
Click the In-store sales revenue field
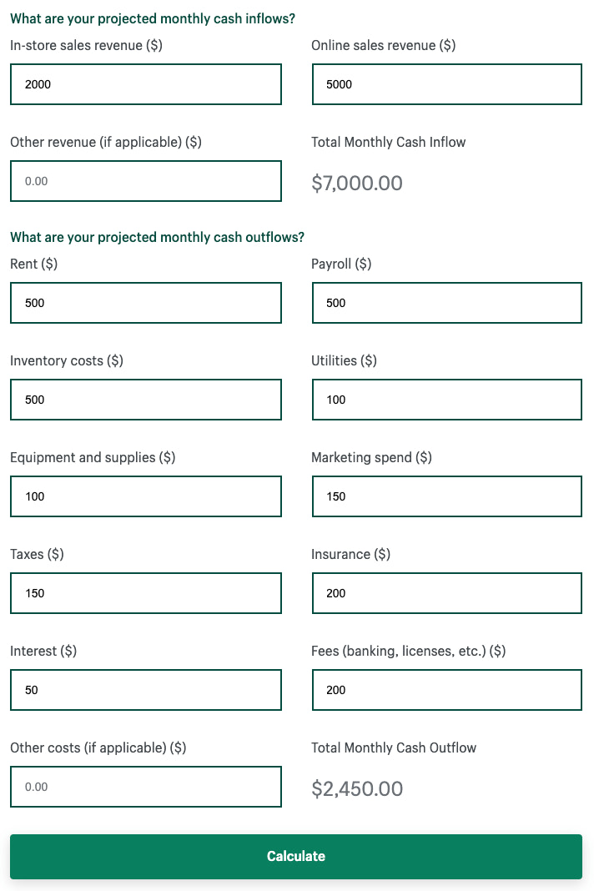[x=145, y=84]
